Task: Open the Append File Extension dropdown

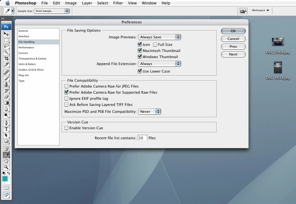Action: pos(159,64)
